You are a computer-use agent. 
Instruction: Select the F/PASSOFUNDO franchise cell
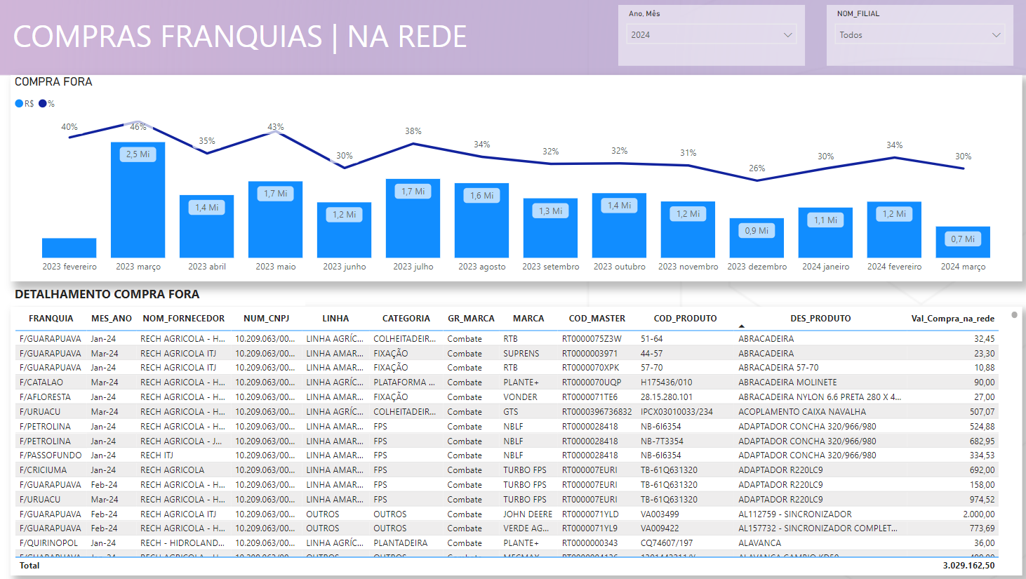(51, 455)
